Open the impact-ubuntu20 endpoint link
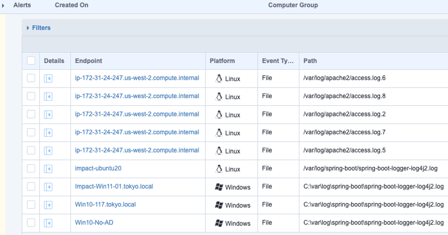The height and width of the screenshot is (235, 448). click(98, 168)
